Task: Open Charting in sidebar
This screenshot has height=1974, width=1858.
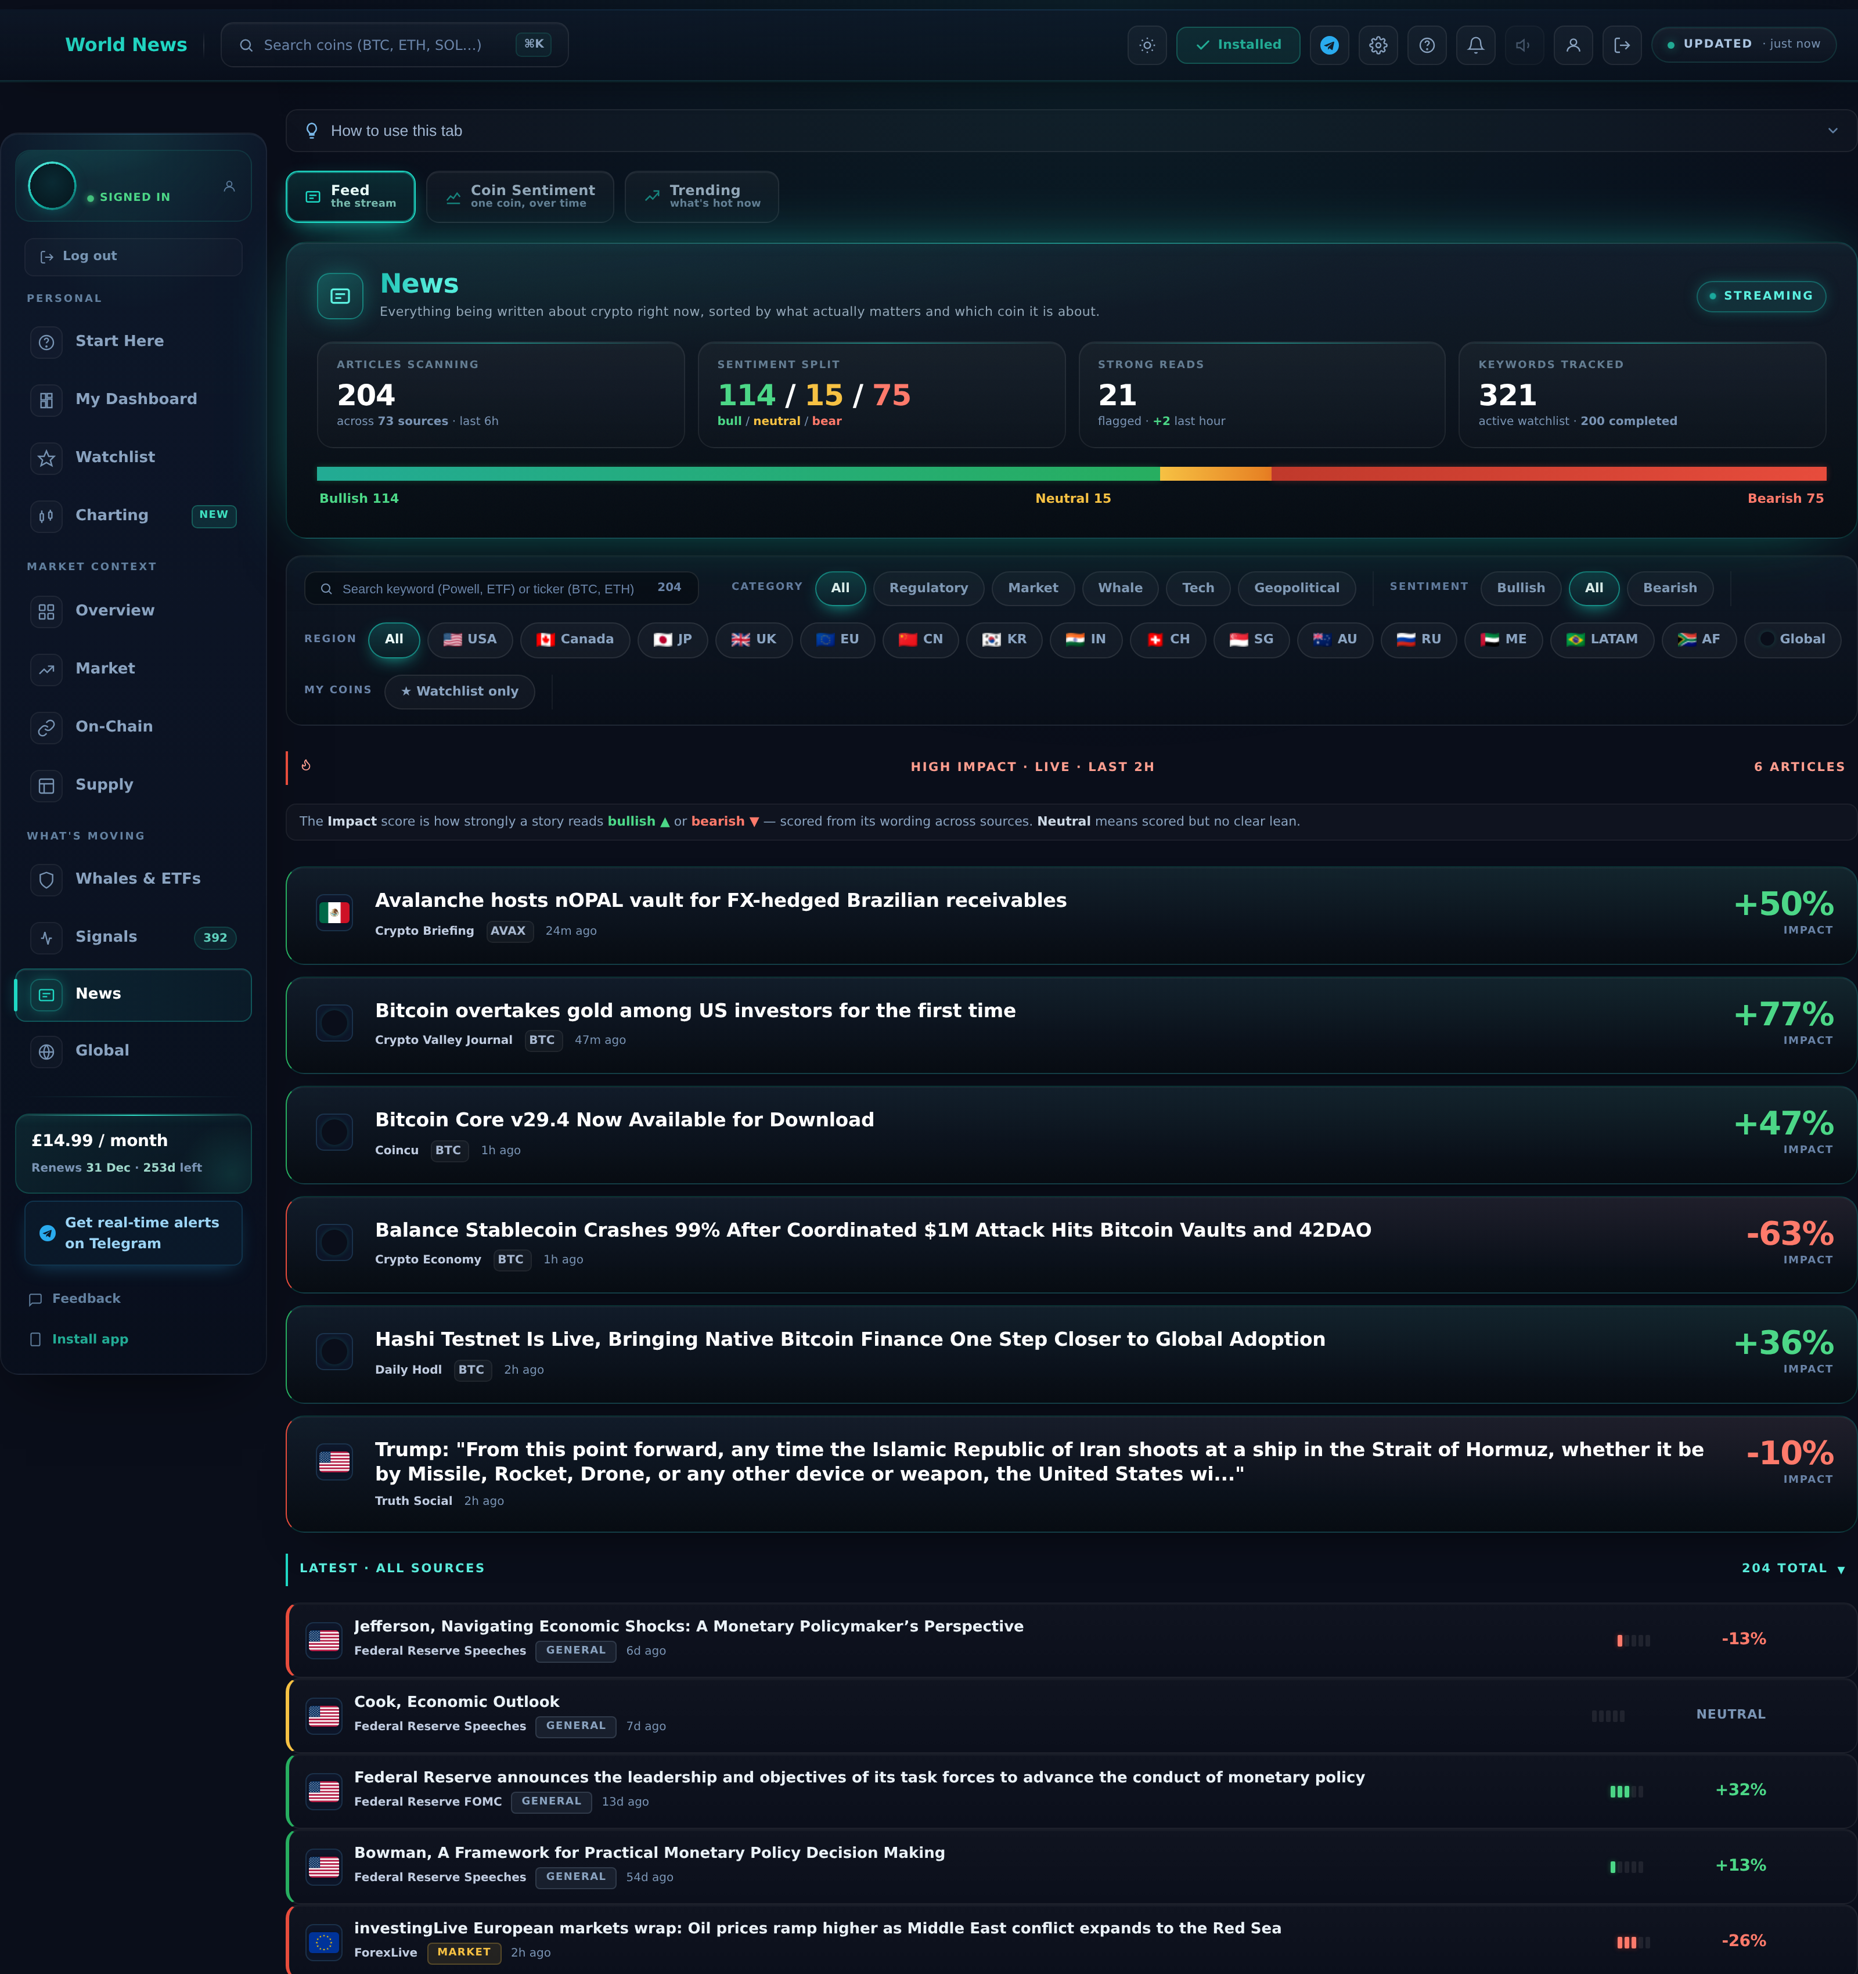Action: coord(133,516)
